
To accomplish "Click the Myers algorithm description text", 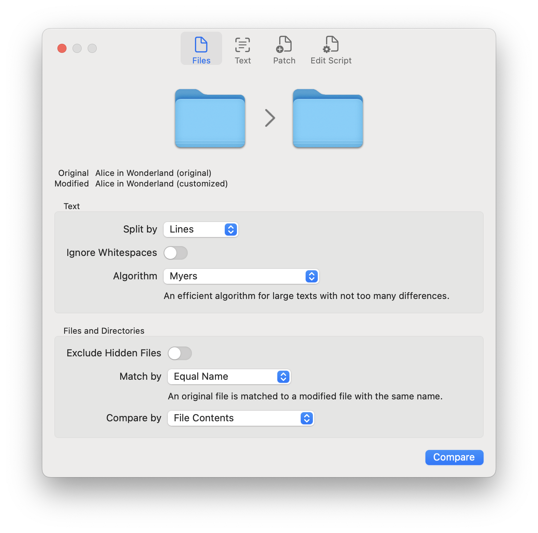I will (x=307, y=296).
